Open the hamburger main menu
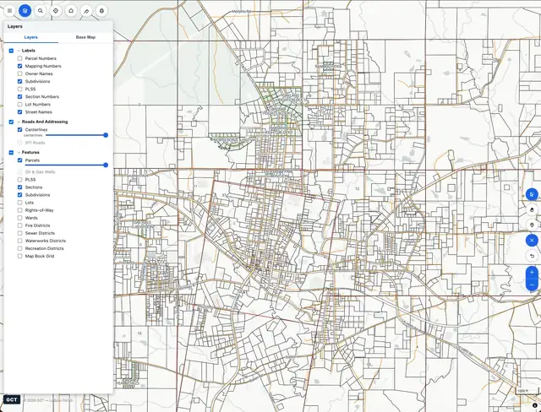Image resolution: width=541 pixels, height=412 pixels. pos(9,11)
